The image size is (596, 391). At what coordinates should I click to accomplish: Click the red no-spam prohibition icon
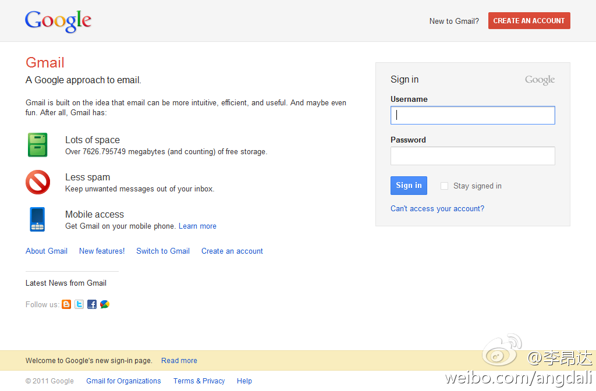click(38, 182)
